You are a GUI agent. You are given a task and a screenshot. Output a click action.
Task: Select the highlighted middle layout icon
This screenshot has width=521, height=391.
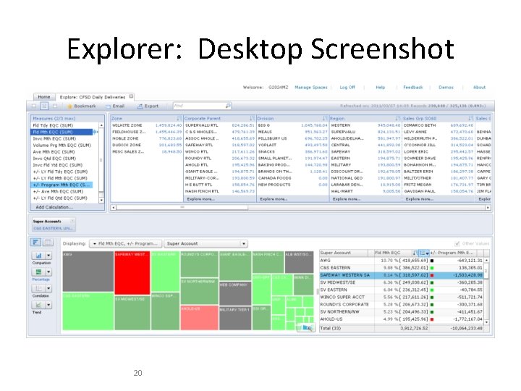click(x=44, y=106)
